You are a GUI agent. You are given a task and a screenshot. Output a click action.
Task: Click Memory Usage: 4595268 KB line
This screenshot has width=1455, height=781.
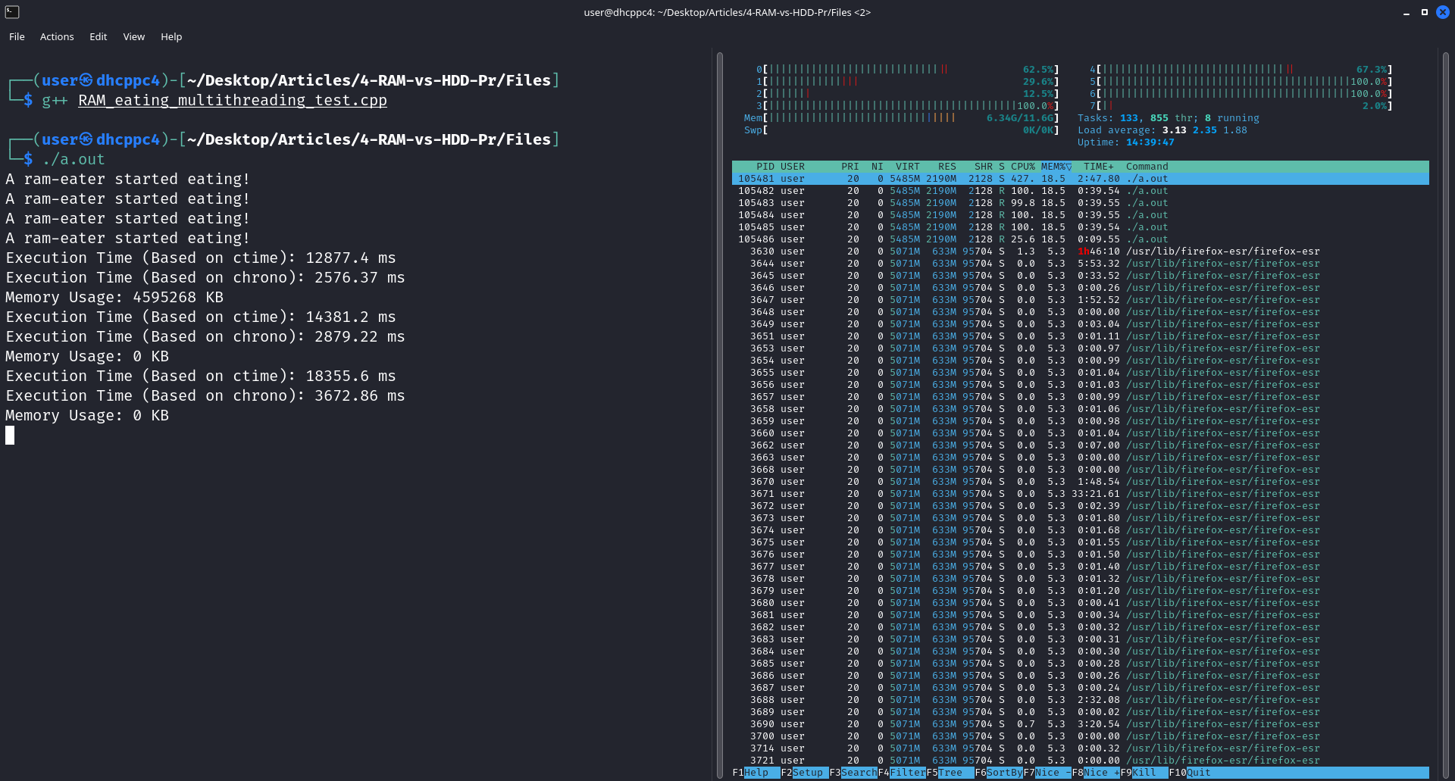click(114, 297)
